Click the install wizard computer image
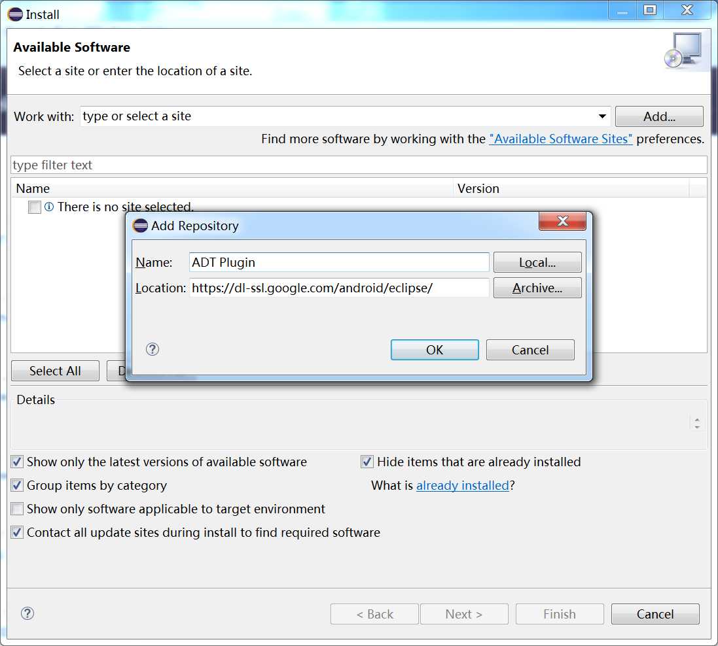This screenshot has width=718, height=646. click(683, 50)
